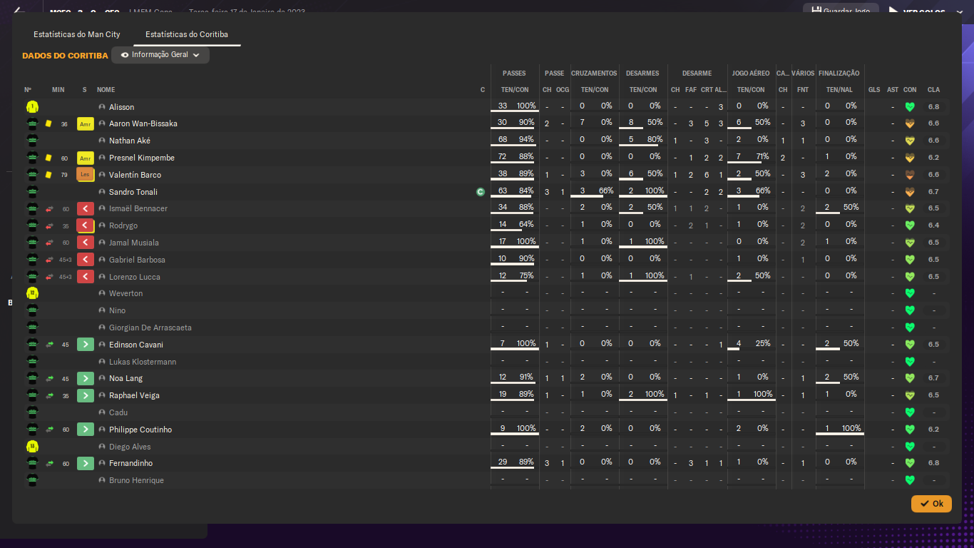
Task: Click Lorenzo Lucca's red substituted-off arrow
Action: (x=86, y=277)
